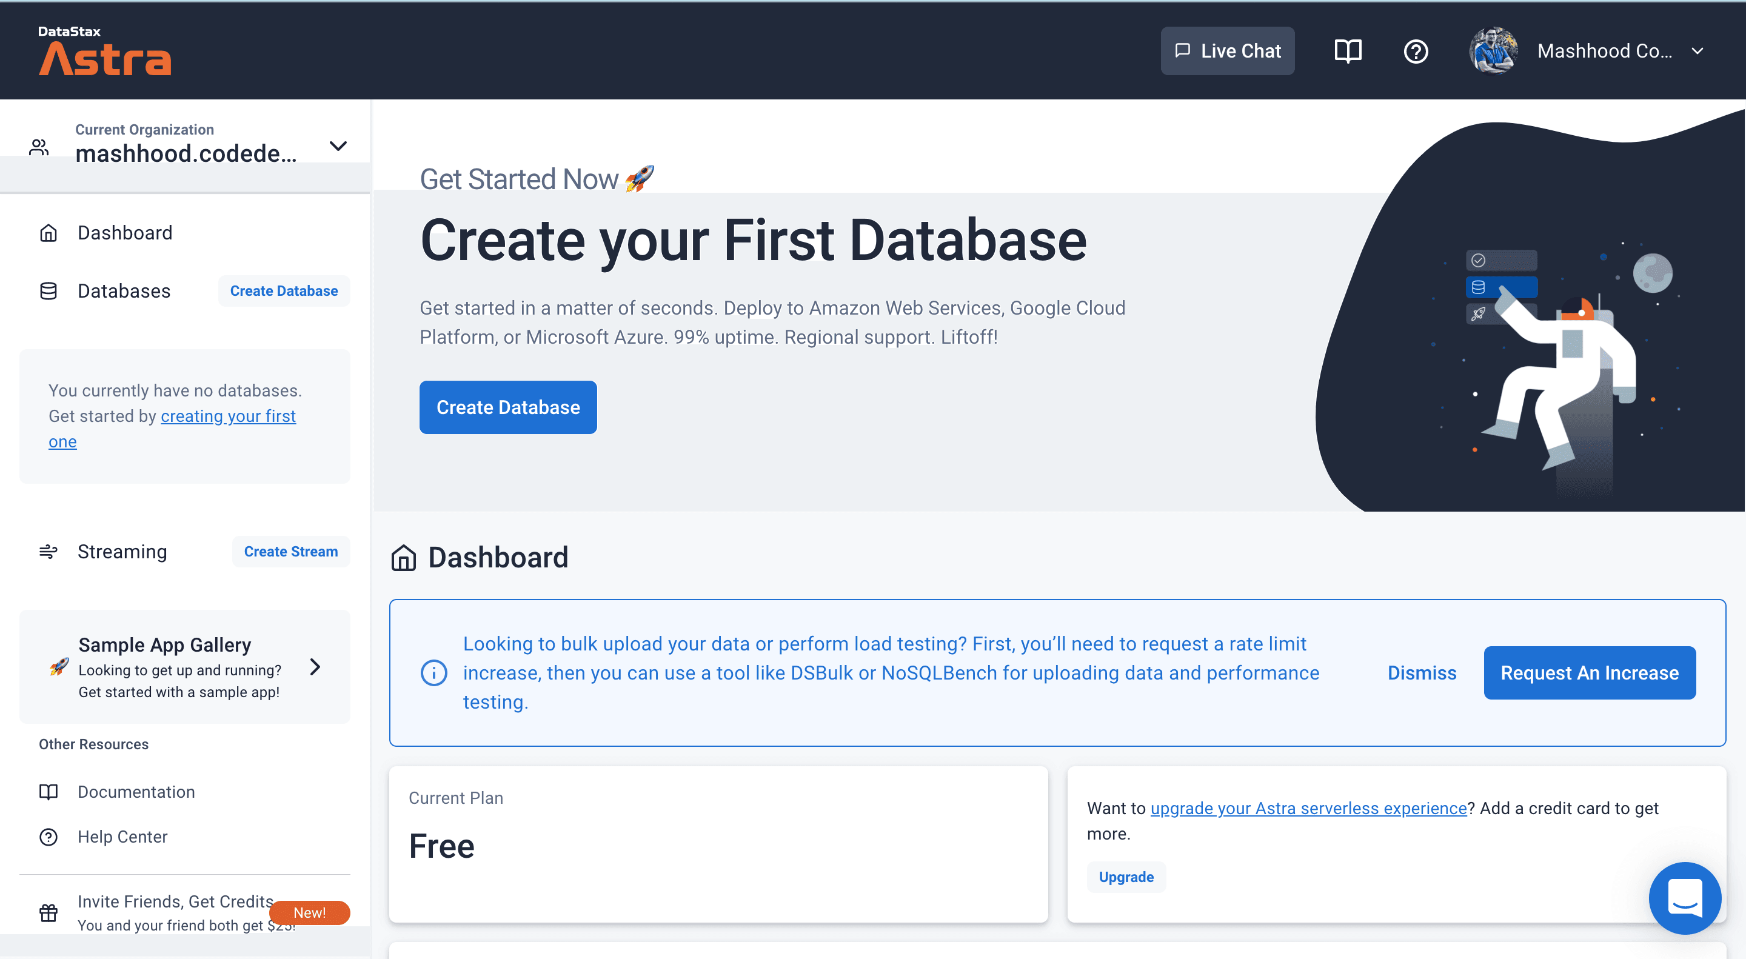Open Streaming in the sidebar

122,552
